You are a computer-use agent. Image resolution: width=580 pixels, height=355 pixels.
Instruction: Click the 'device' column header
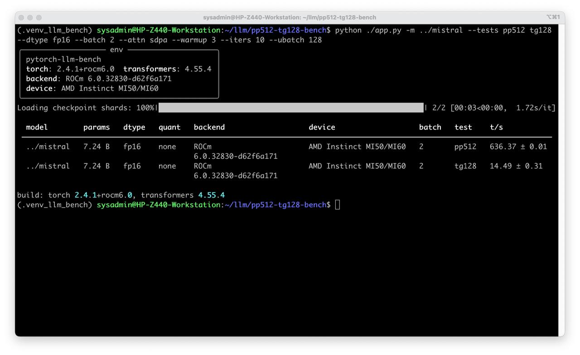[322, 127]
